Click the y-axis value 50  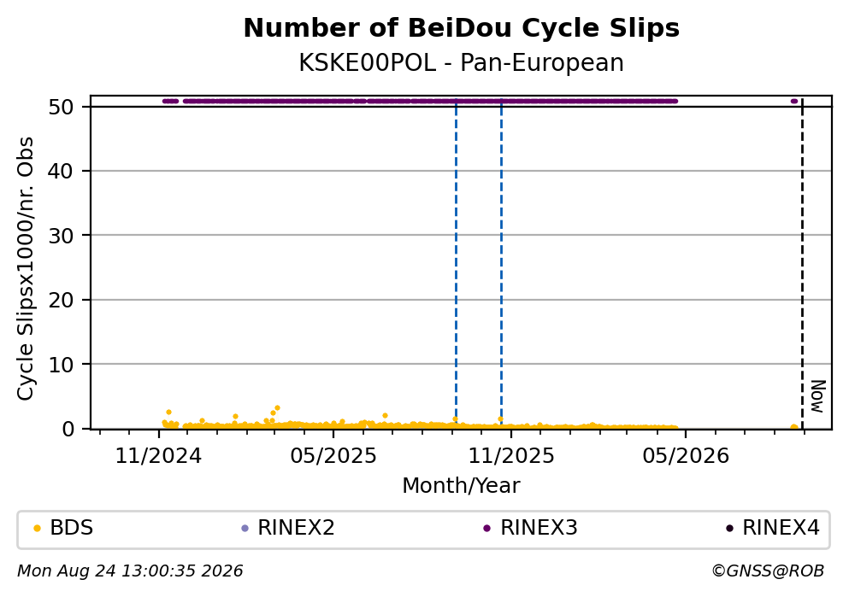(61, 107)
